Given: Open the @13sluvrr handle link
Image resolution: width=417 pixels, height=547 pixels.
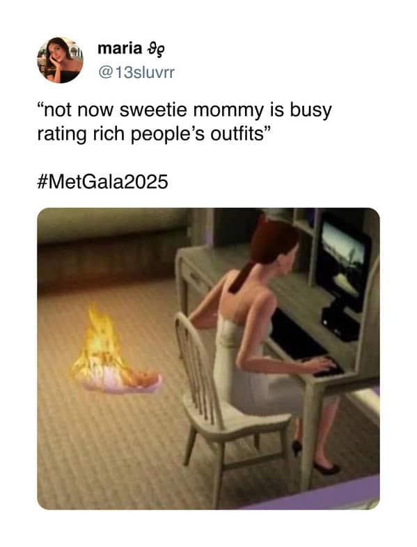Looking at the screenshot, I should pyautogui.click(x=136, y=72).
